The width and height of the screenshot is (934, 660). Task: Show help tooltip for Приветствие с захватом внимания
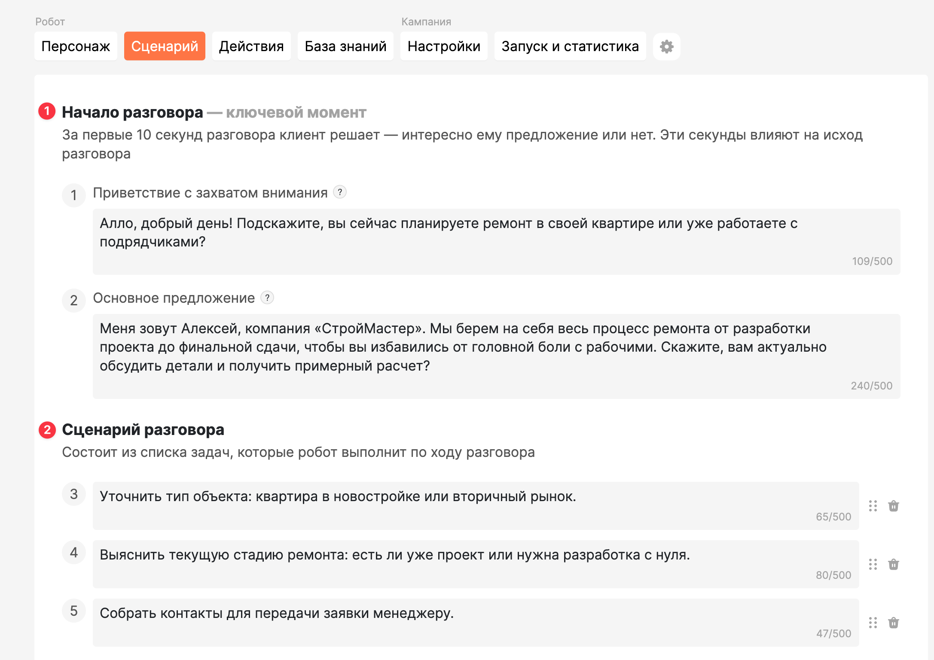[x=340, y=192]
